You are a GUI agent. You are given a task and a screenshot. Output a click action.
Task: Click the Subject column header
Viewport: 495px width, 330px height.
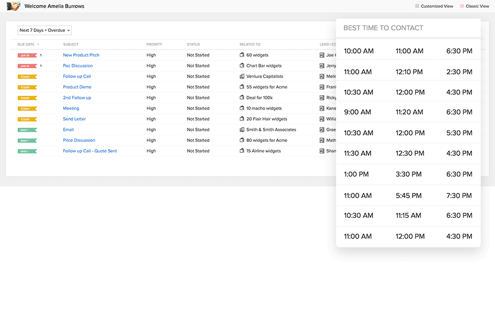click(x=71, y=44)
